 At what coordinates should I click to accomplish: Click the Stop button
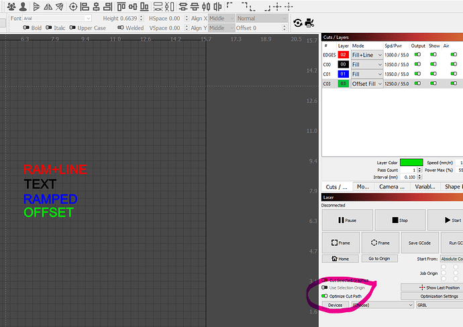pyautogui.click(x=400, y=220)
